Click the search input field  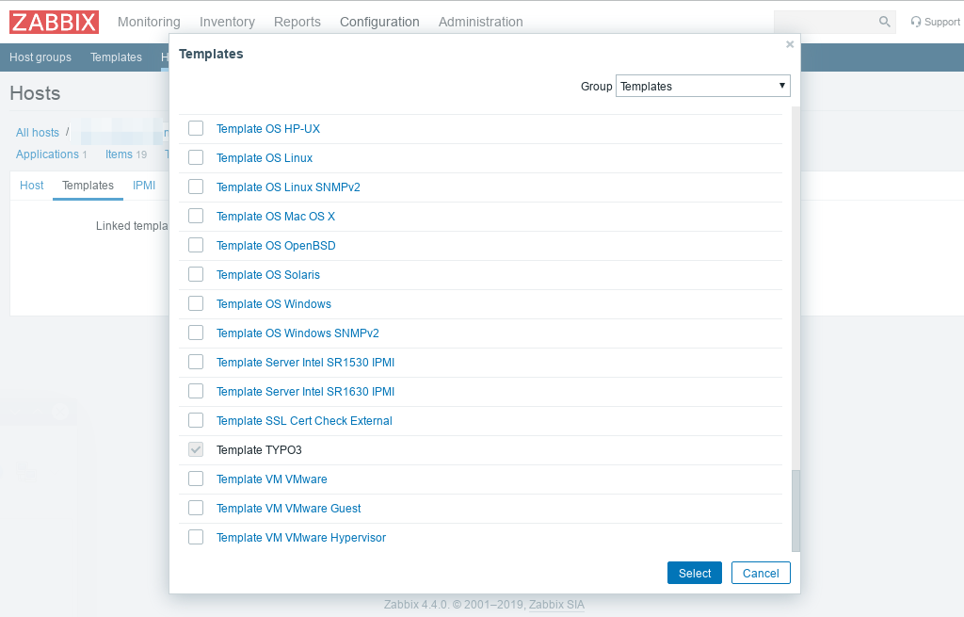pos(824,22)
